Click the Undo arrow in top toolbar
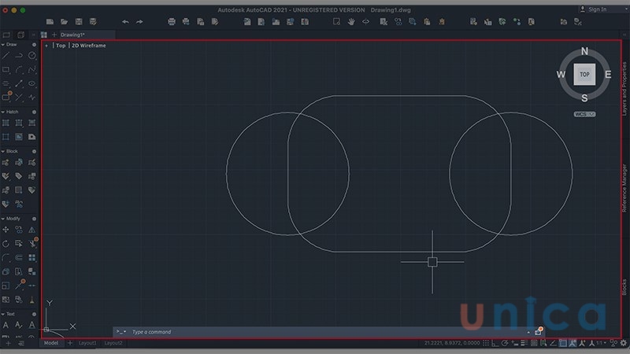 [125, 22]
